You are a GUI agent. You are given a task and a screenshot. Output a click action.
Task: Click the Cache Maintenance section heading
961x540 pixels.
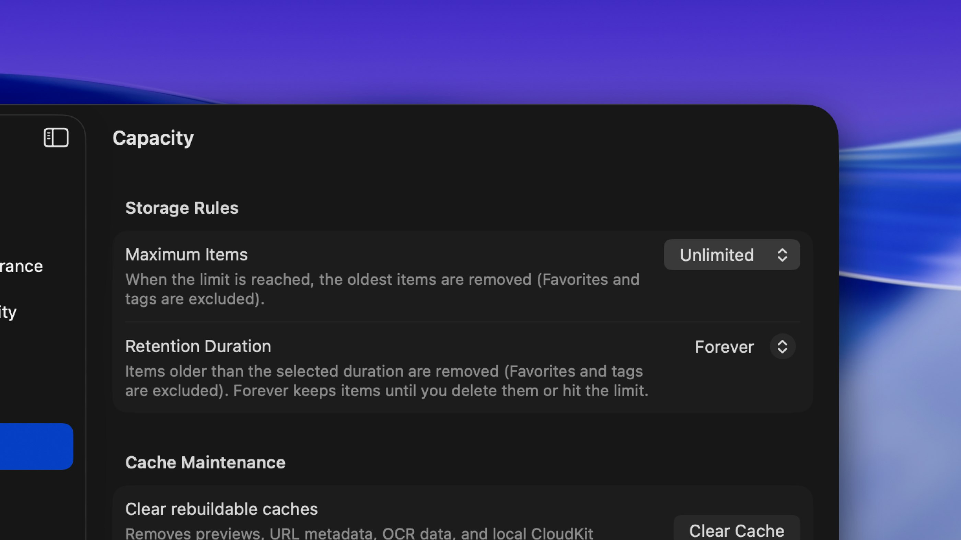tap(205, 463)
